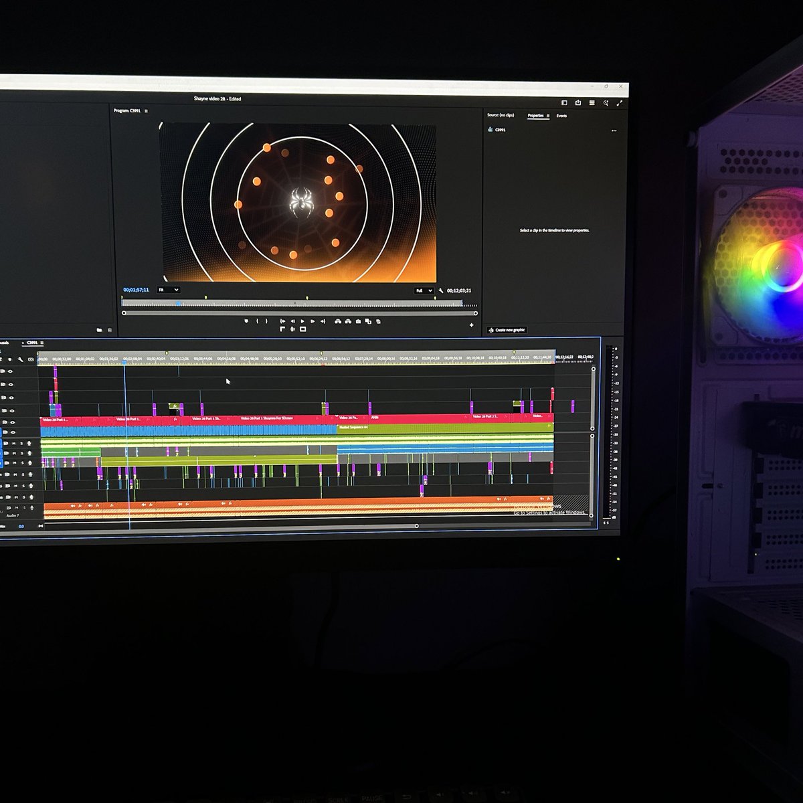Open the C3991 timeline tab menu
803x803 pixels.
click(x=41, y=343)
